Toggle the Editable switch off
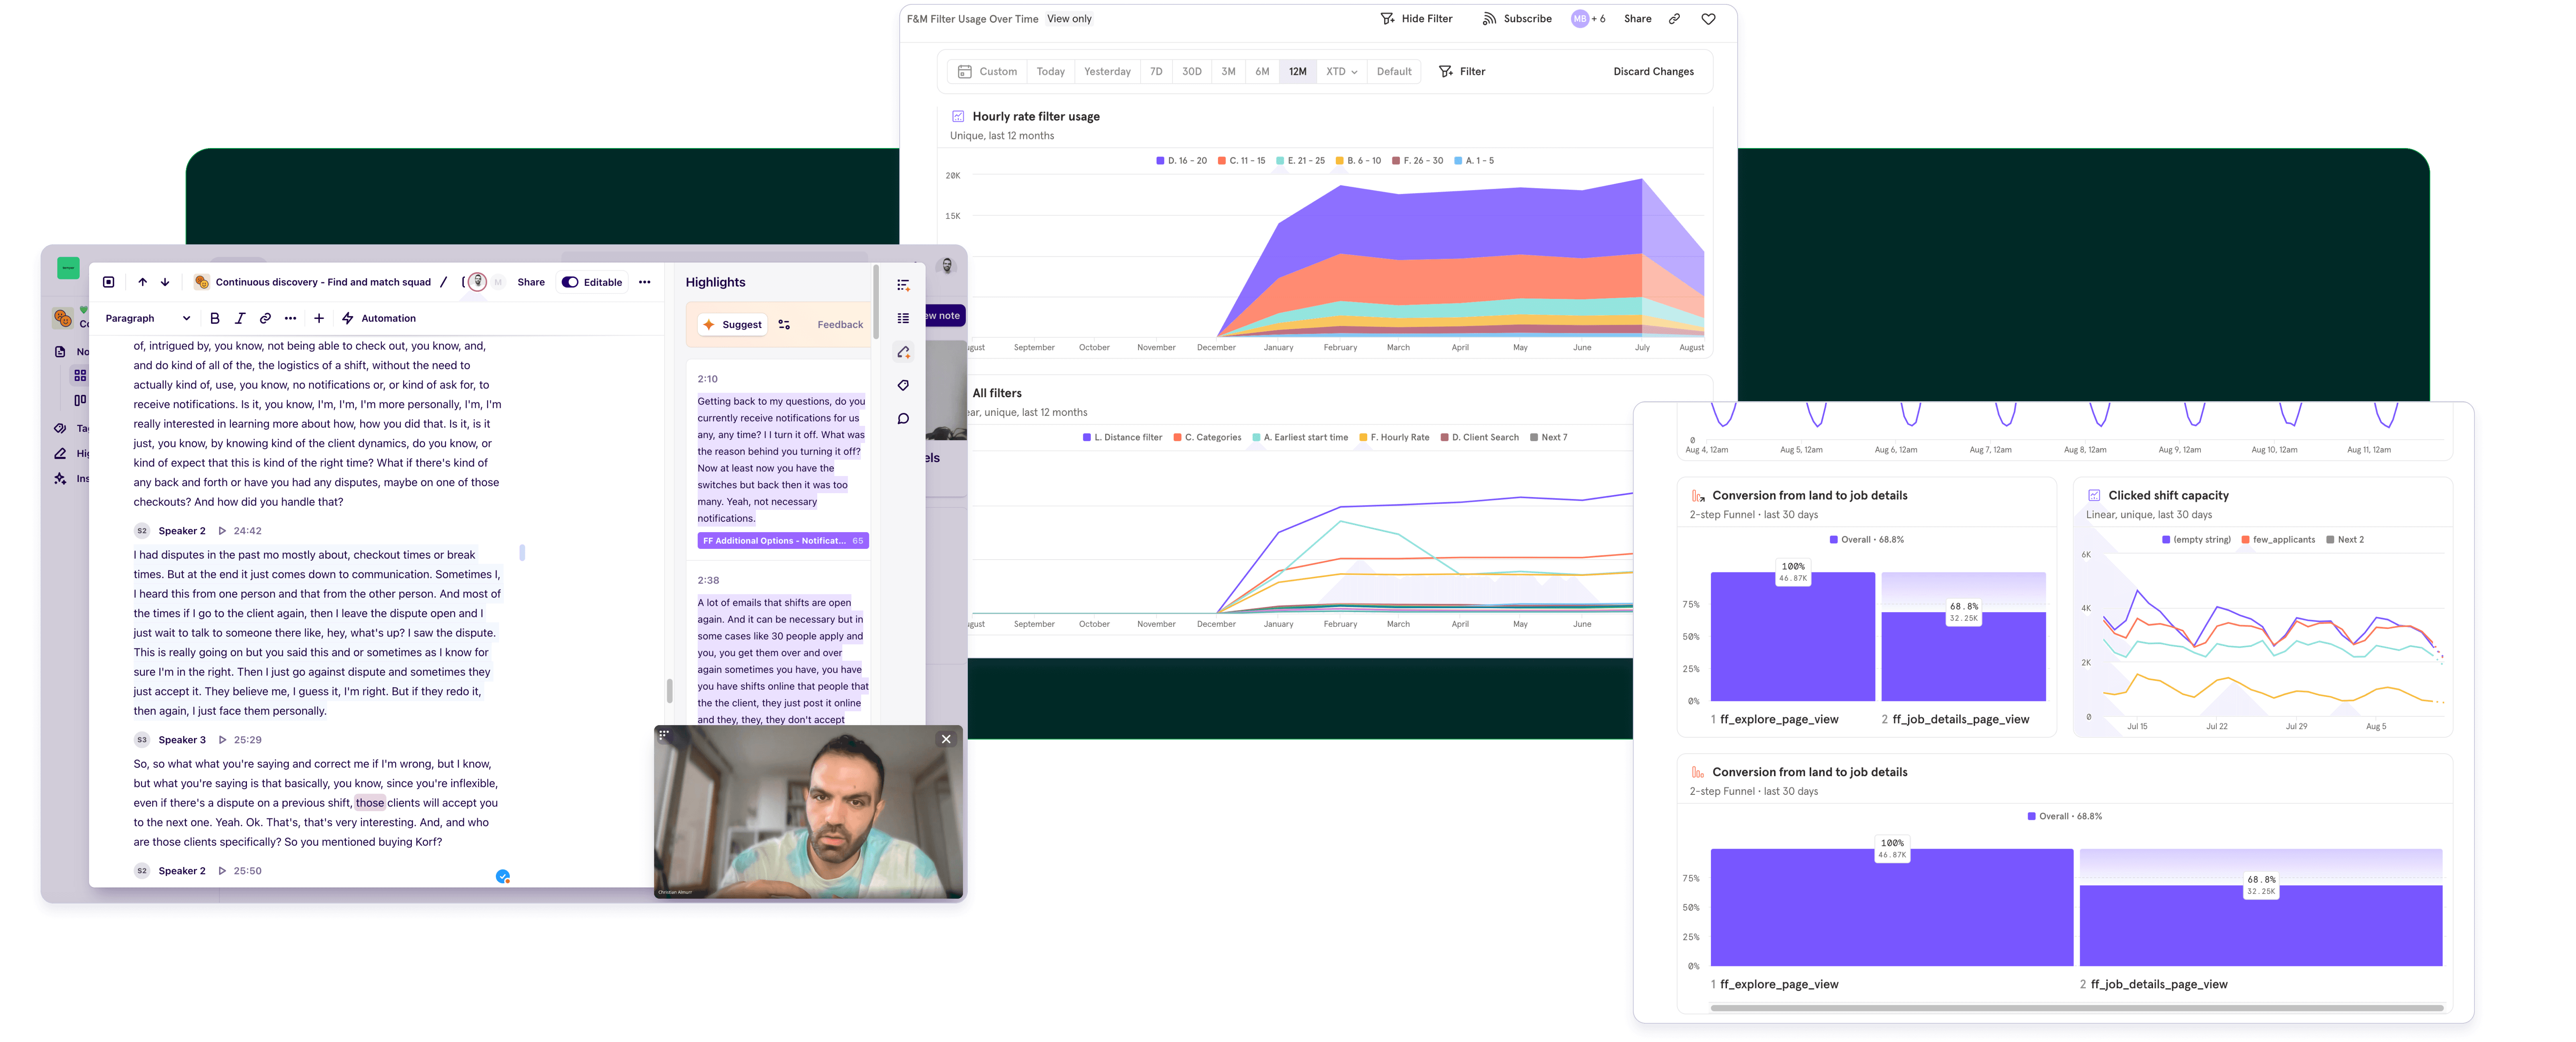Image resolution: width=2576 pixels, height=1042 pixels. (570, 283)
